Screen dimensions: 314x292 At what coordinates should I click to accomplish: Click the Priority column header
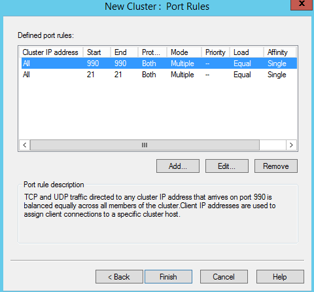[x=216, y=52]
